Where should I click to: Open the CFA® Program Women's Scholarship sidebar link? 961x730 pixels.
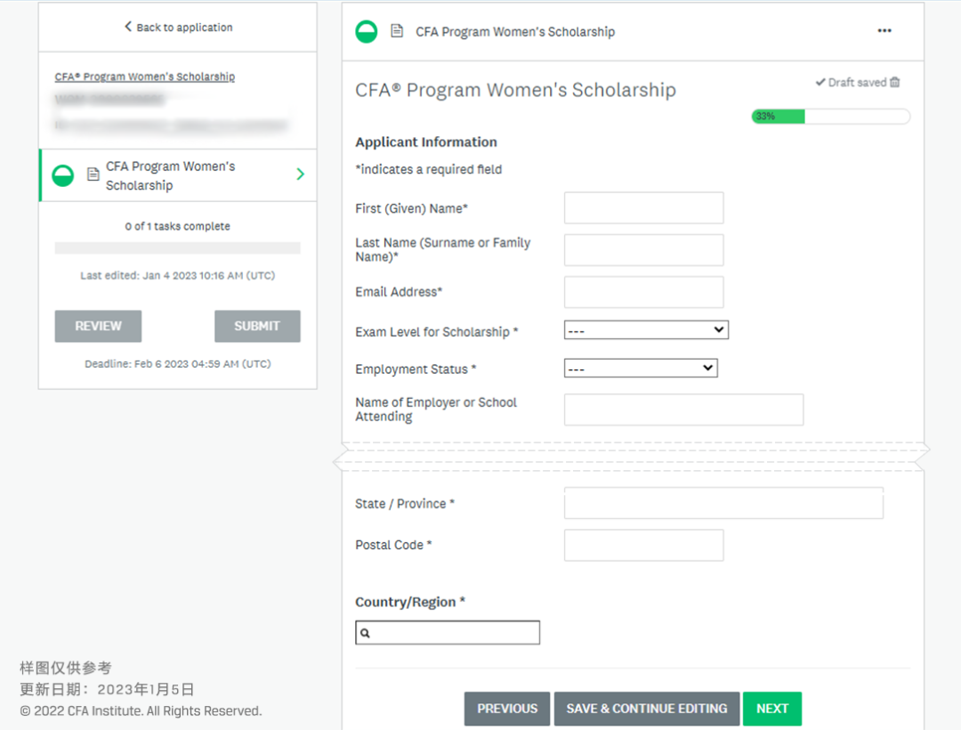click(x=145, y=77)
